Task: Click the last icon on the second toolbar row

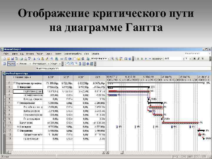Action: click(x=92, y=64)
